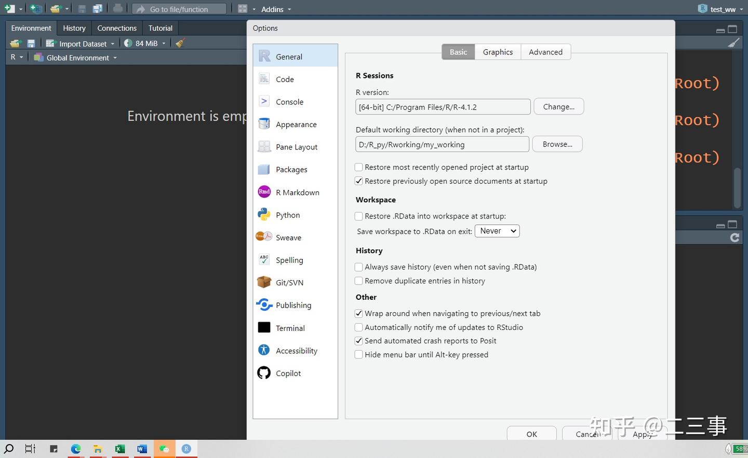Select the General options category
The height and width of the screenshot is (458, 748).
(x=295, y=56)
